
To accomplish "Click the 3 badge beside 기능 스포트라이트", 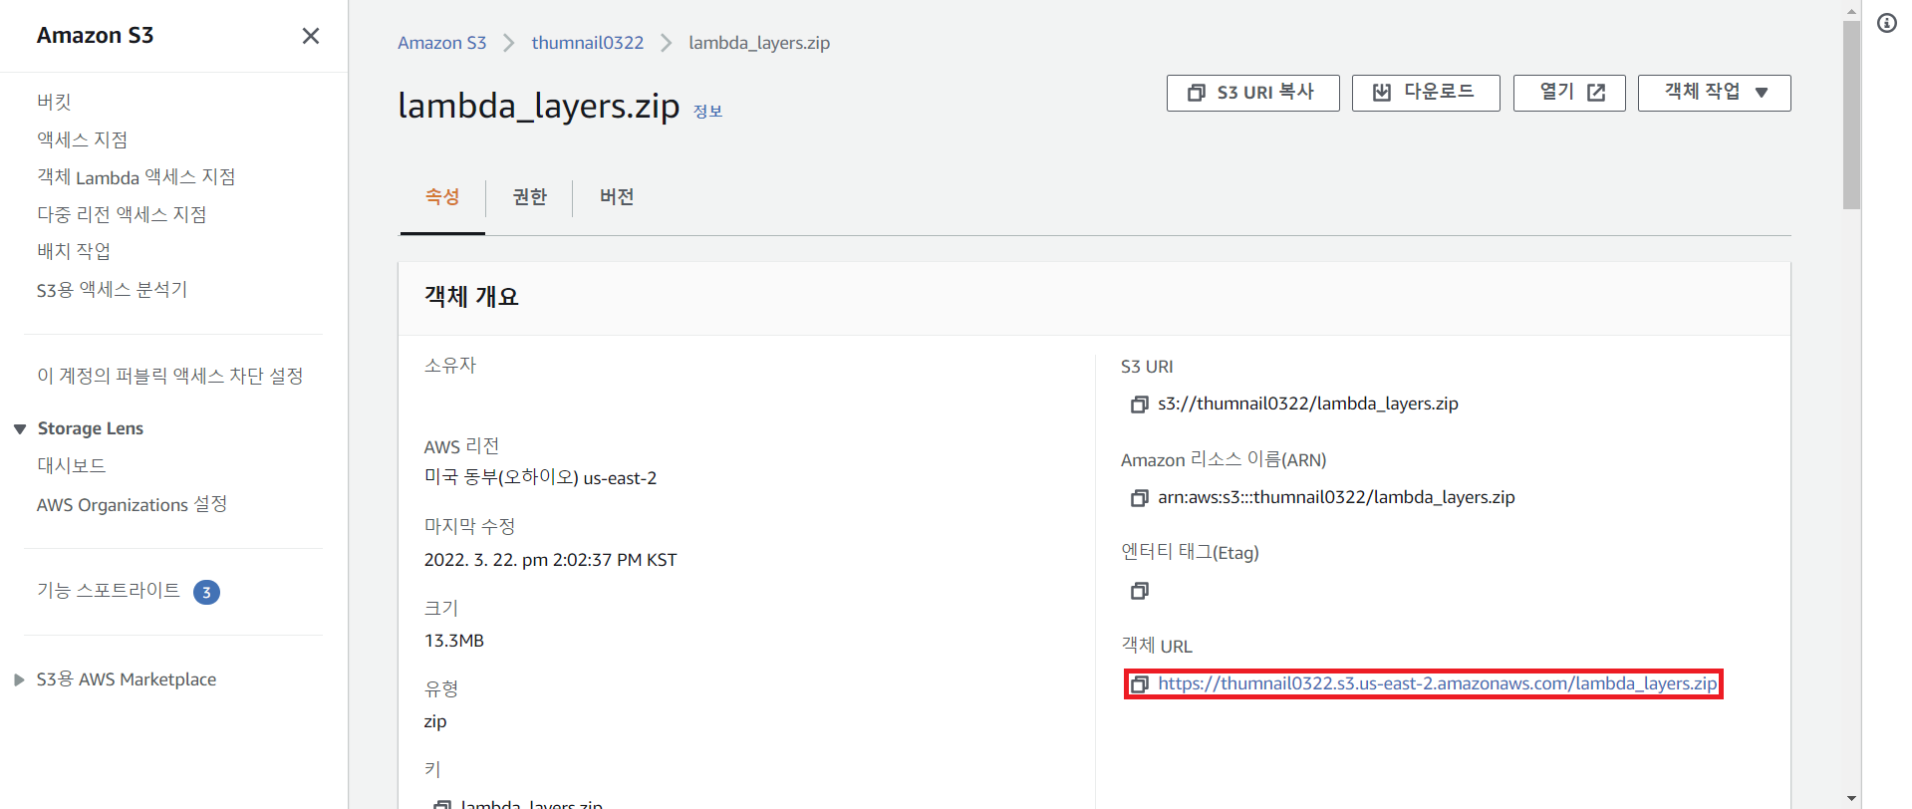I will pyautogui.click(x=206, y=592).
